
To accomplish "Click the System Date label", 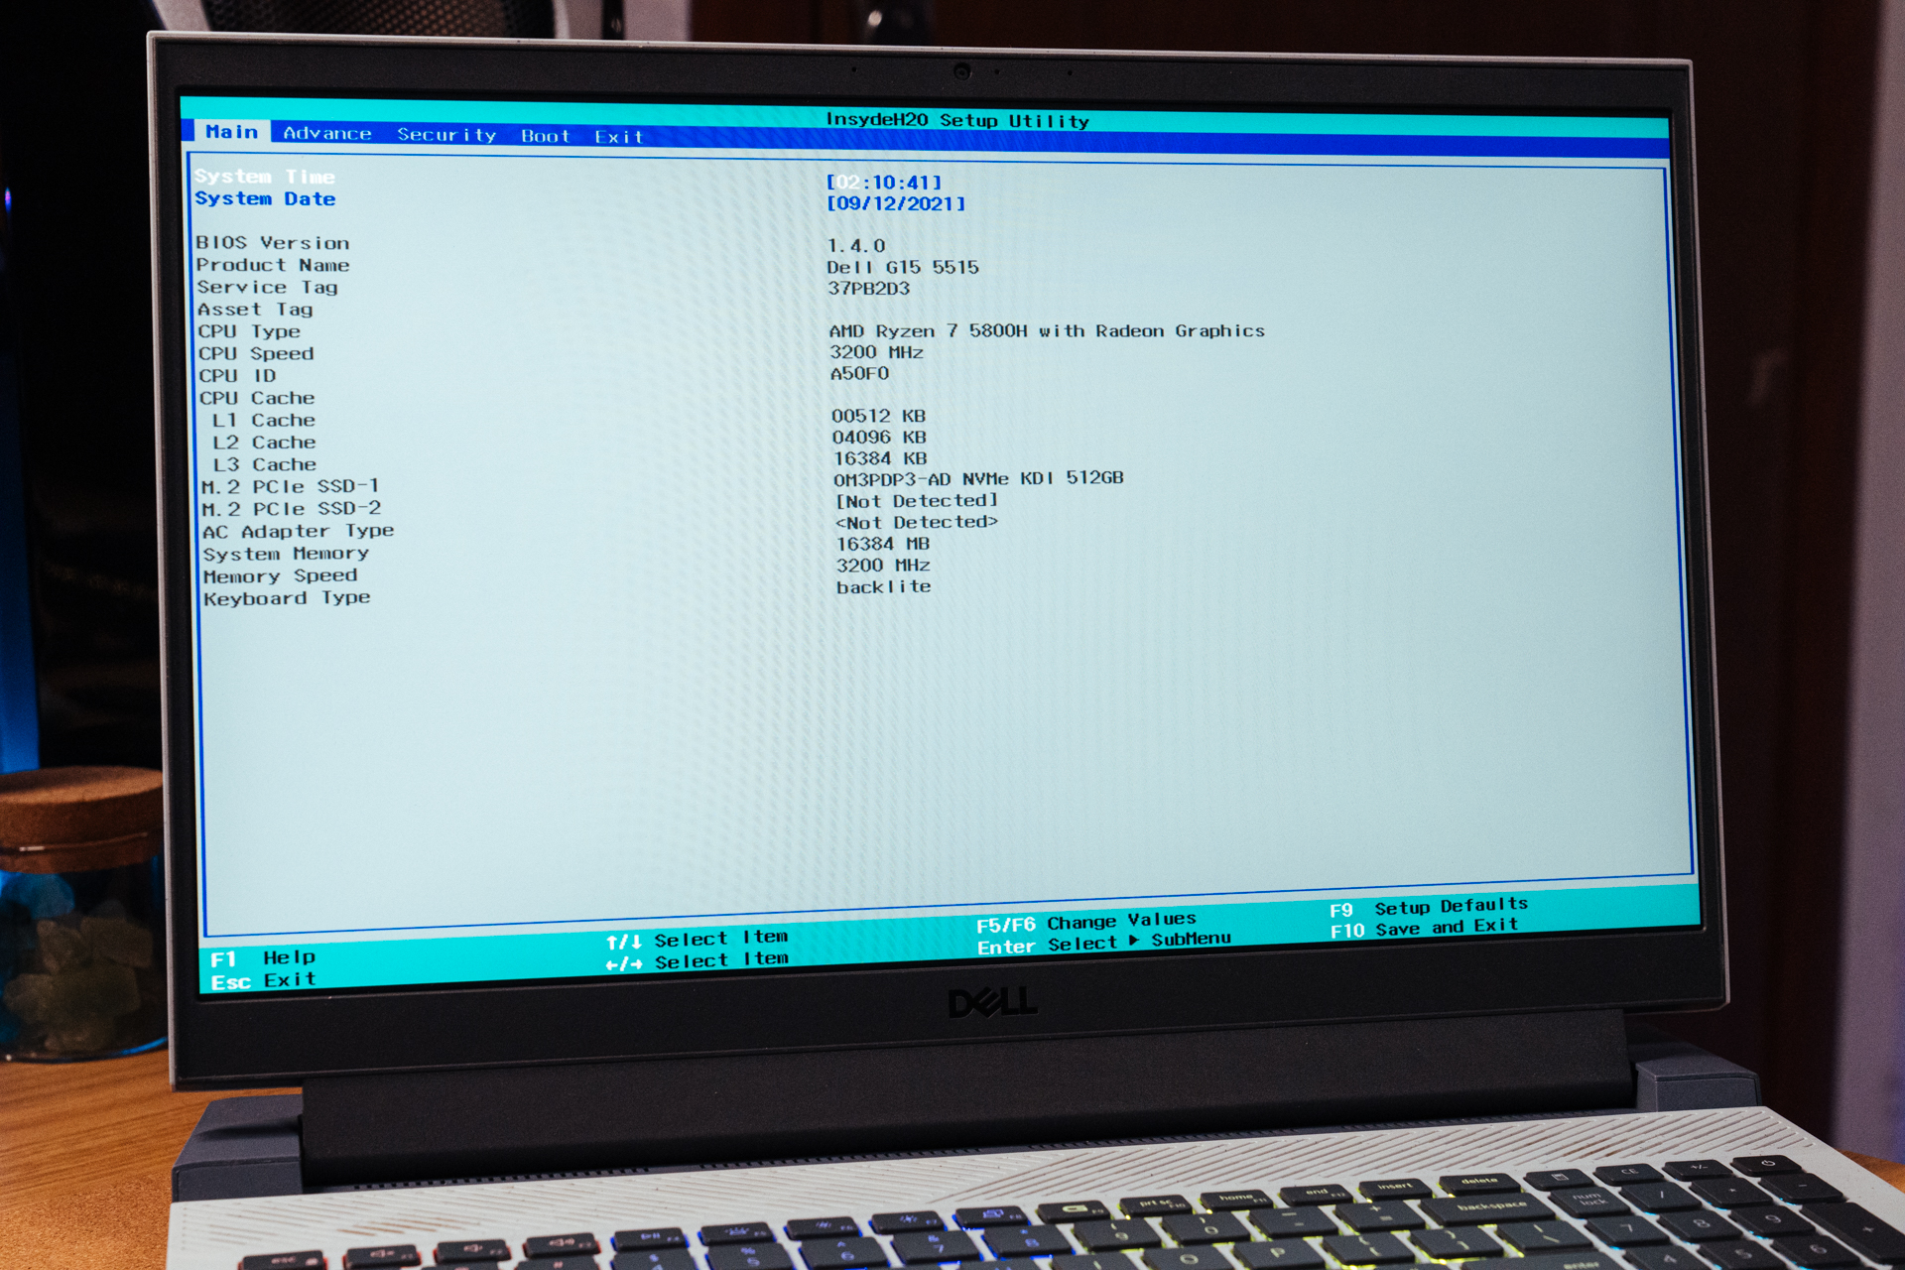I will tap(265, 198).
